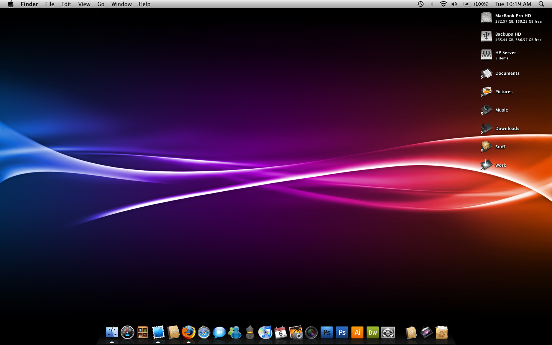552x345 pixels.
Task: Open iCal calendar in the dock
Action: coord(281,332)
